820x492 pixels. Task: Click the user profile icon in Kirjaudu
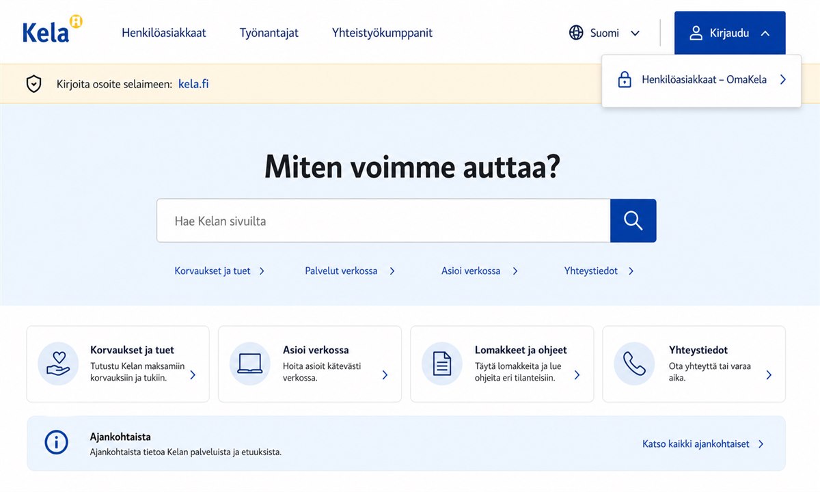pyautogui.click(x=696, y=33)
